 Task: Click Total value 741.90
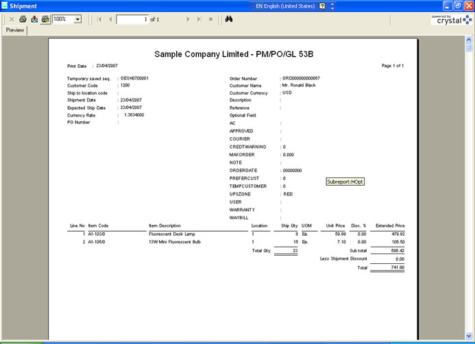[398, 267]
